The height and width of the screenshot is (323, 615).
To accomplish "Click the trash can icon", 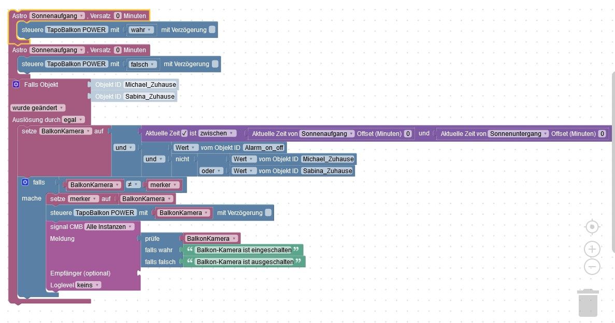I will tap(588, 303).
